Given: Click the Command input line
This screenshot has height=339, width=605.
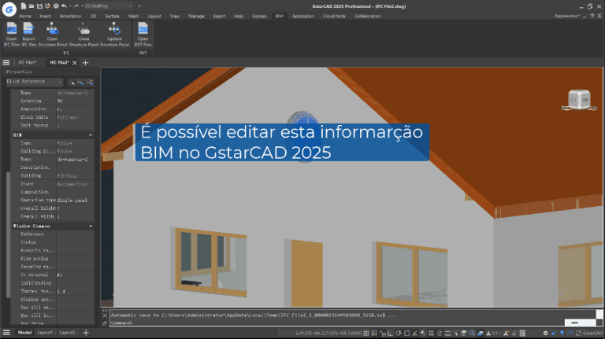Looking at the screenshot, I should 353,322.
